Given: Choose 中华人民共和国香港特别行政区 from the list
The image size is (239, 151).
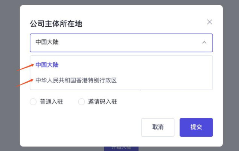Looking at the screenshot, I should [x=121, y=80].
